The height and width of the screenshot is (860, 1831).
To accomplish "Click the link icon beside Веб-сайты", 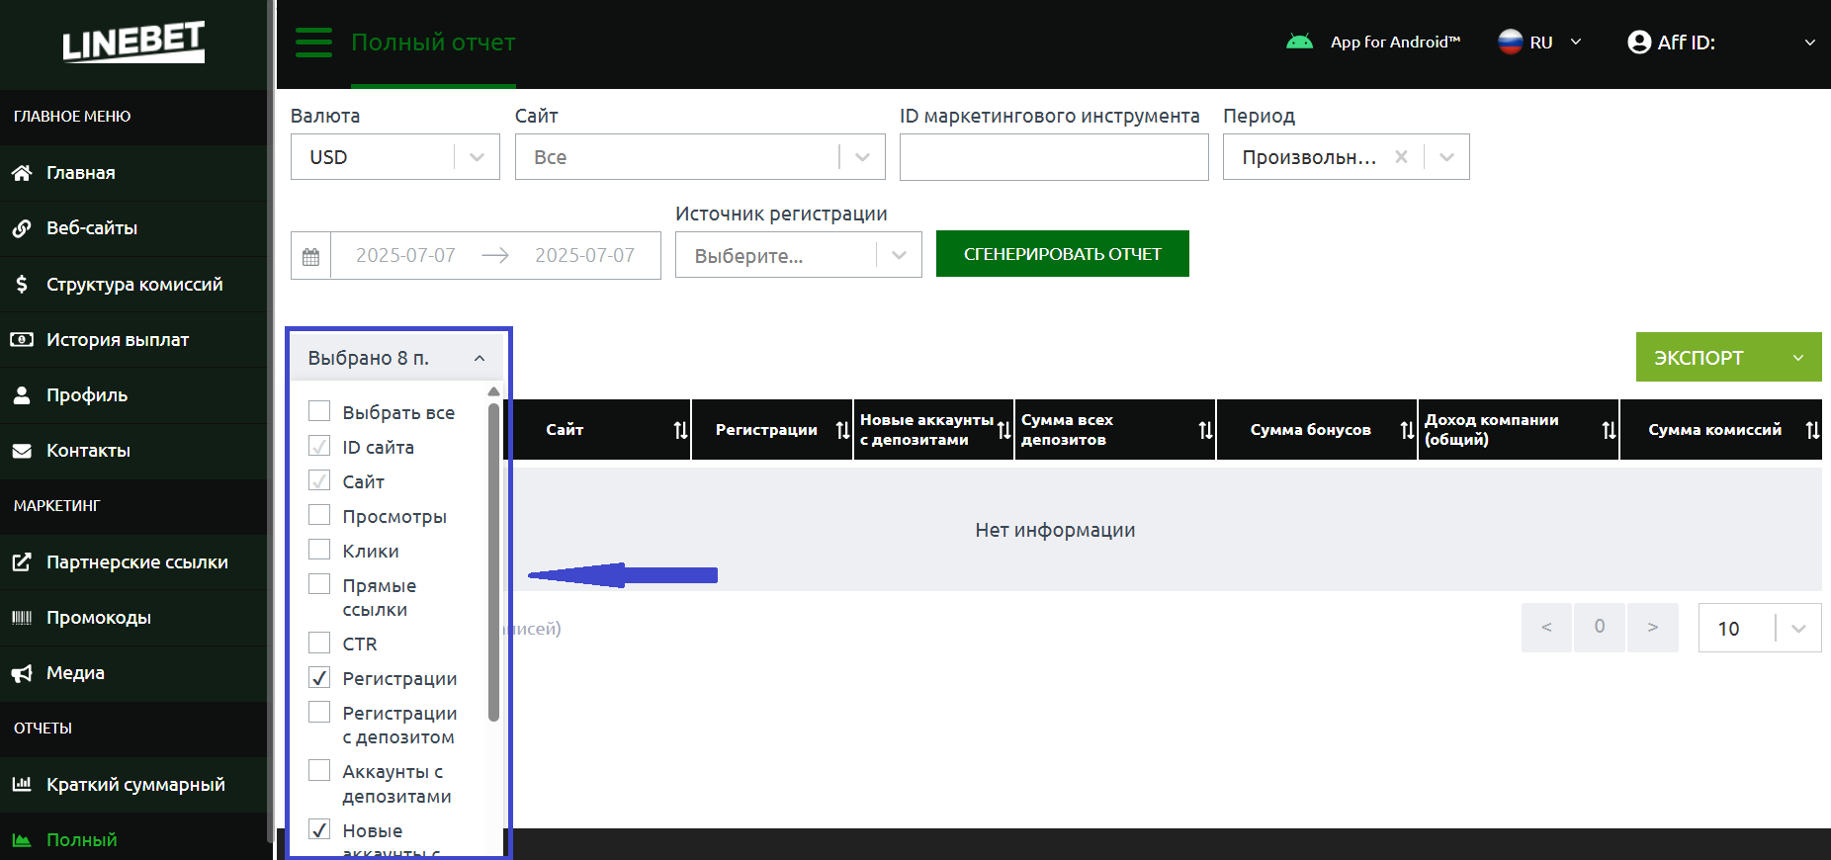I will [22, 228].
